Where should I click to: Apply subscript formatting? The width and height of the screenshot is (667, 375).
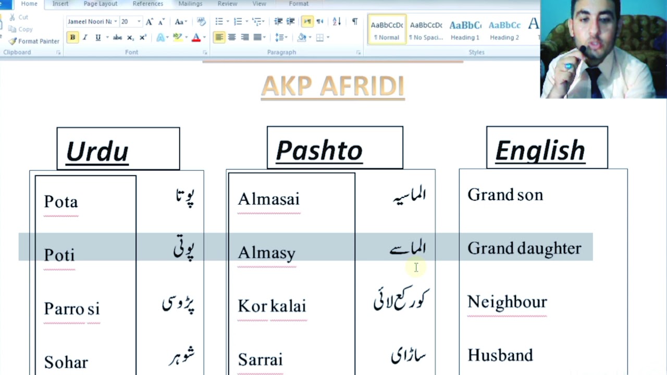[x=130, y=37]
